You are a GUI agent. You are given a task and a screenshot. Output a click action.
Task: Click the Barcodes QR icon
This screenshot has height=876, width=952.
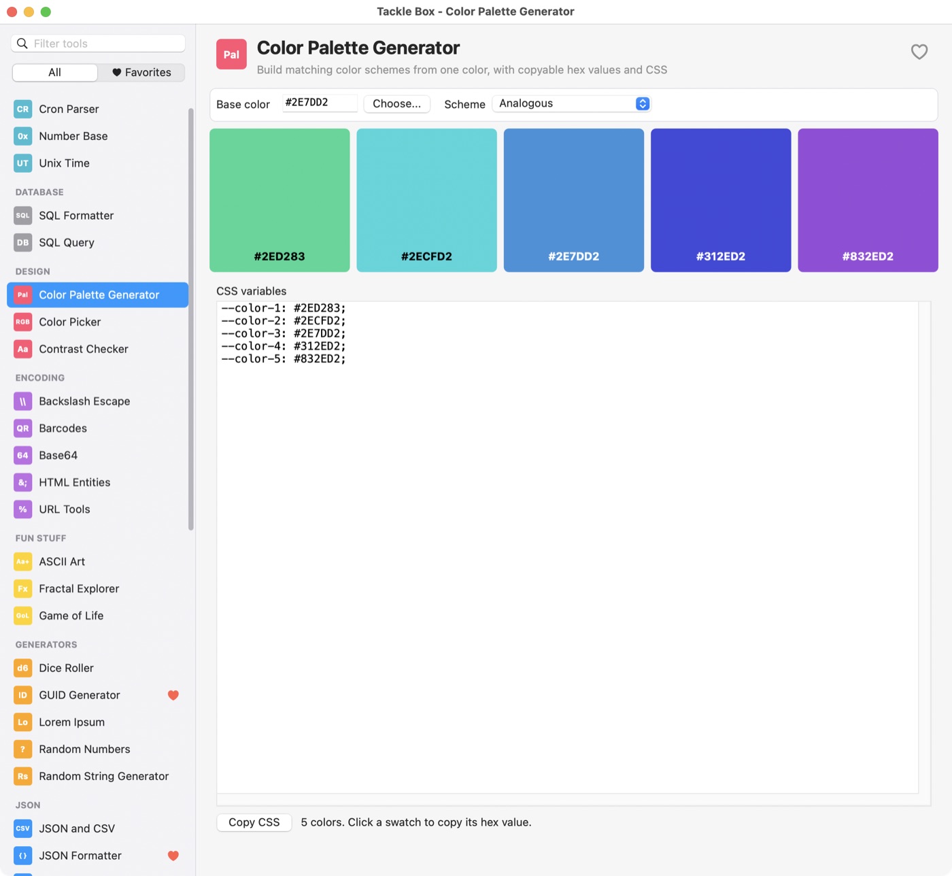(x=22, y=428)
